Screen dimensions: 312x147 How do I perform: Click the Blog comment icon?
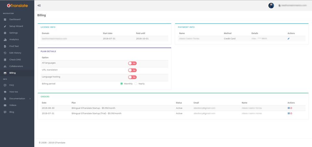pos(5,112)
